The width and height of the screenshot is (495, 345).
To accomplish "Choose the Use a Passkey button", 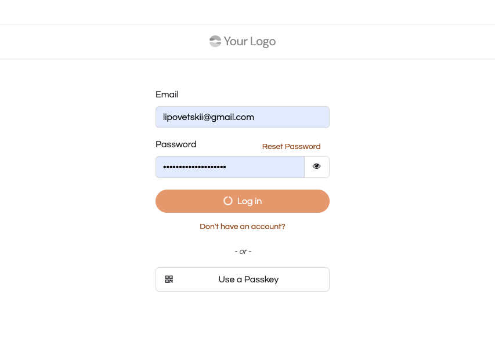I will [x=243, y=279].
